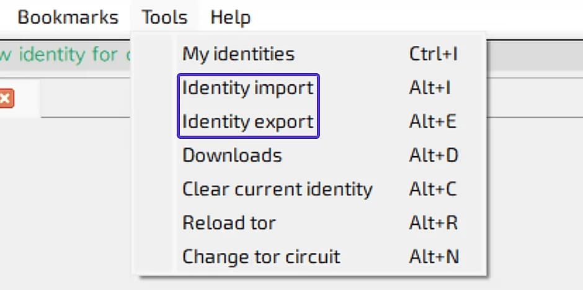Click the Alt+D shortcut label
This screenshot has width=583, height=290.
click(434, 155)
